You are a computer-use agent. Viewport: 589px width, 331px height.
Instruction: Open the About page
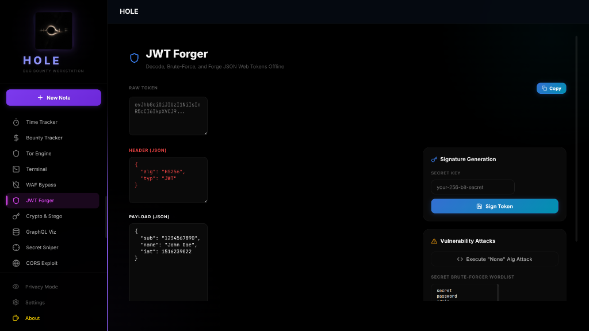tap(52, 318)
